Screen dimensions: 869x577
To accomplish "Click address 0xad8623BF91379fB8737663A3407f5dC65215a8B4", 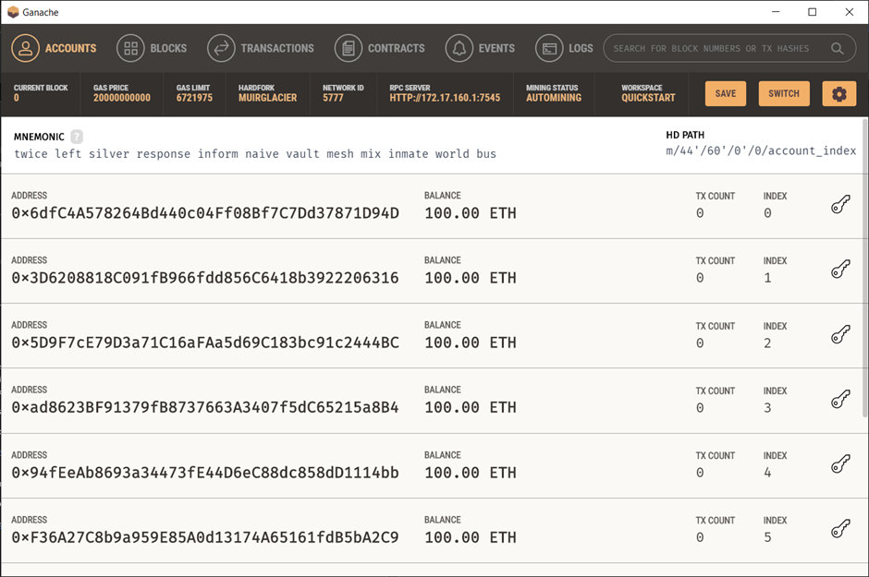I will tap(205, 407).
